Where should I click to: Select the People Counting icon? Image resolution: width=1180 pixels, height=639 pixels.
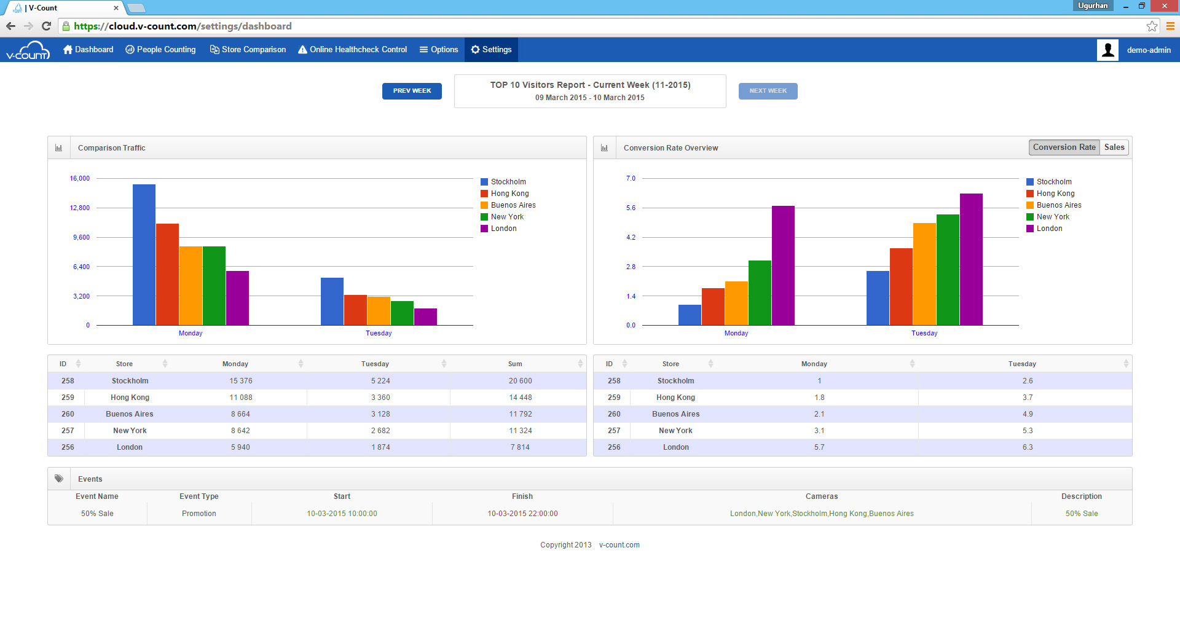[x=129, y=50]
